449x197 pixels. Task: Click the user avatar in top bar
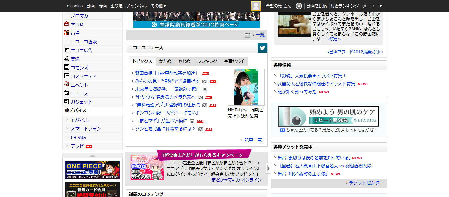[x=256, y=6]
